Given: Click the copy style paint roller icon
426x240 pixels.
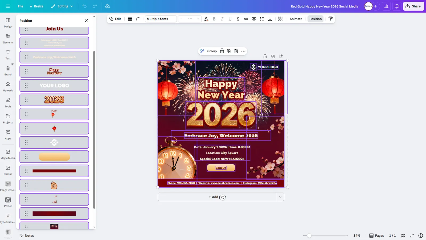Looking at the screenshot, I should (330, 19).
